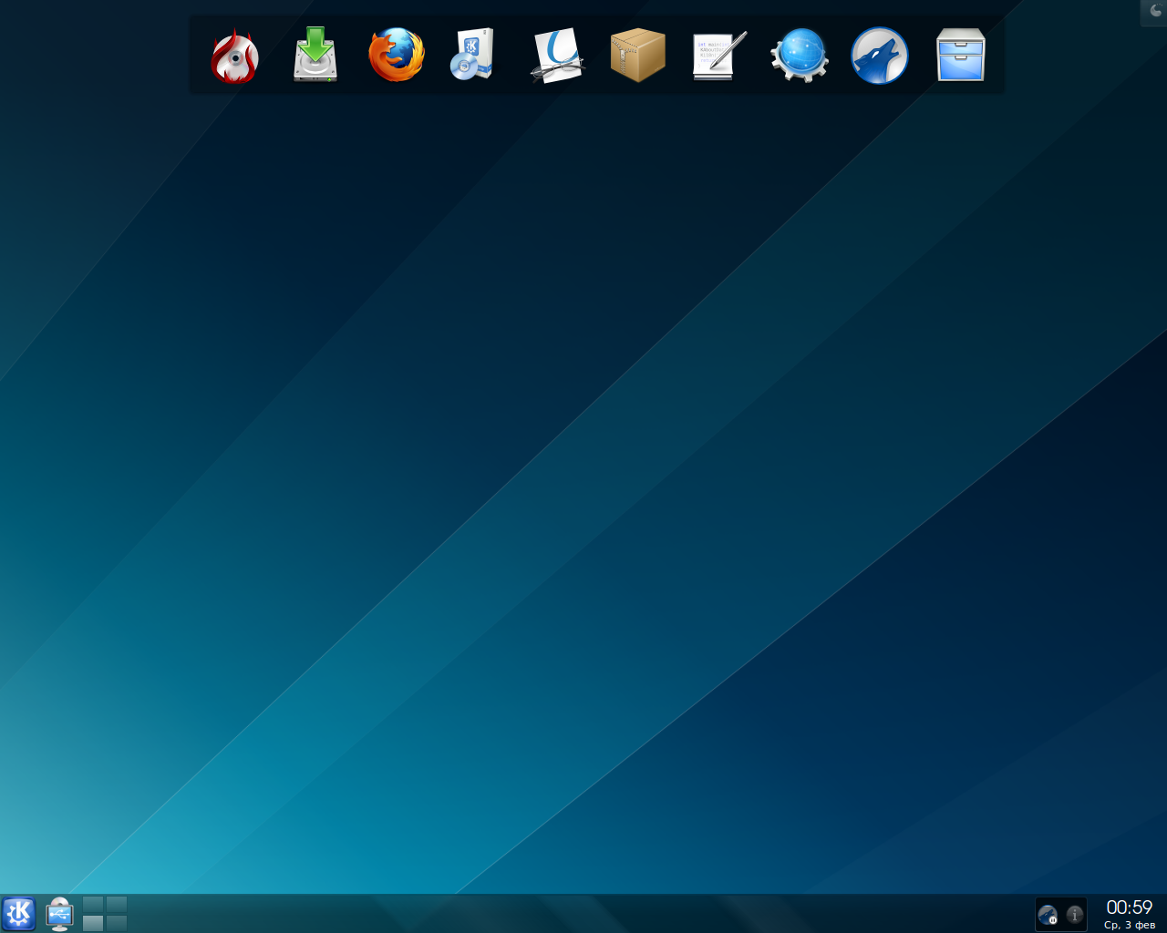Switch to the bottom-left virtual desktop
The width and height of the screenshot is (1167, 933).
point(93,923)
